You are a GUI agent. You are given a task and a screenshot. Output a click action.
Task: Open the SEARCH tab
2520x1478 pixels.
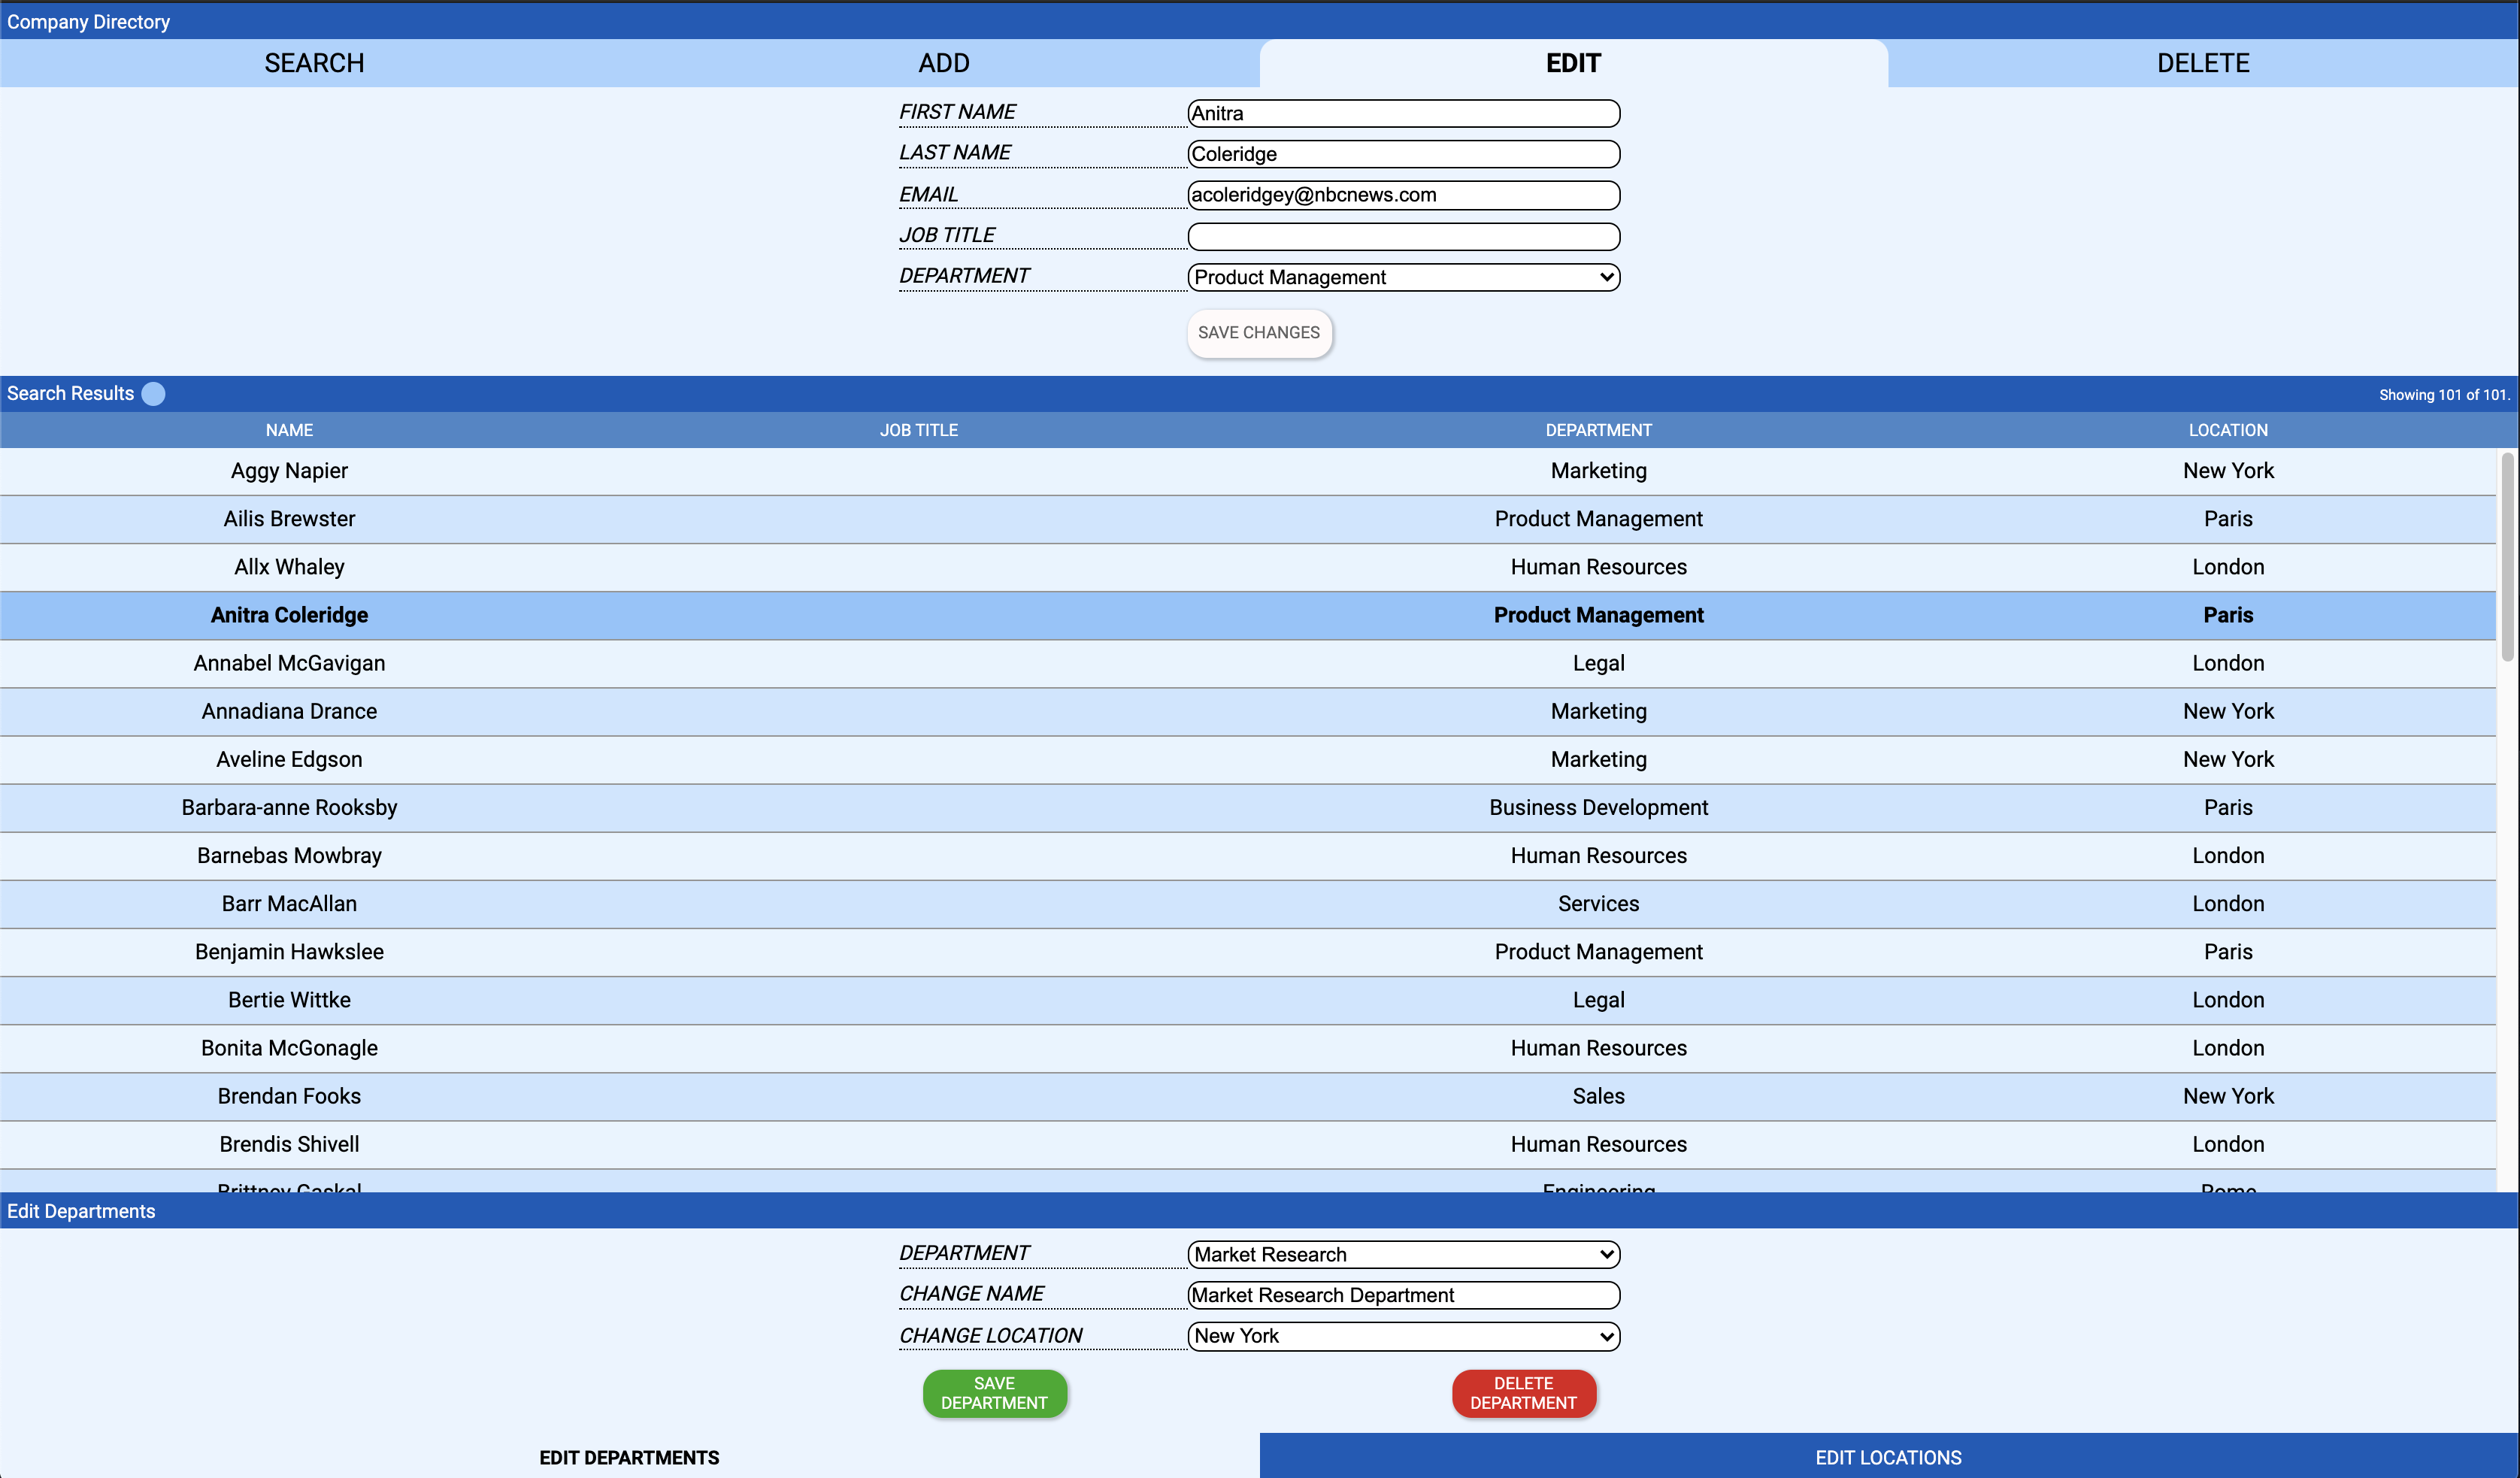point(314,63)
